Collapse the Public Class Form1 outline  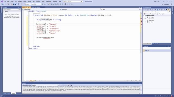pyautogui.click(x=28, y=11)
